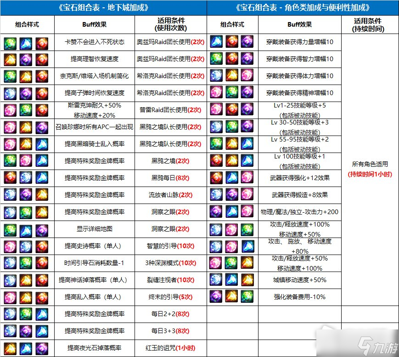Image resolution: width=399 pixels, height=357 pixels.
Task: Select the 适用条件(使用次数) column header
Action: [171, 24]
